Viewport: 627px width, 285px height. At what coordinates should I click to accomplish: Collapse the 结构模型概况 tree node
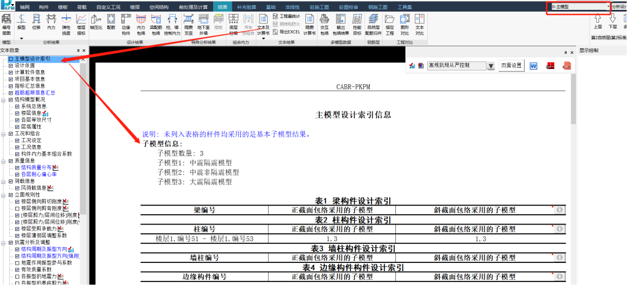tap(3, 99)
